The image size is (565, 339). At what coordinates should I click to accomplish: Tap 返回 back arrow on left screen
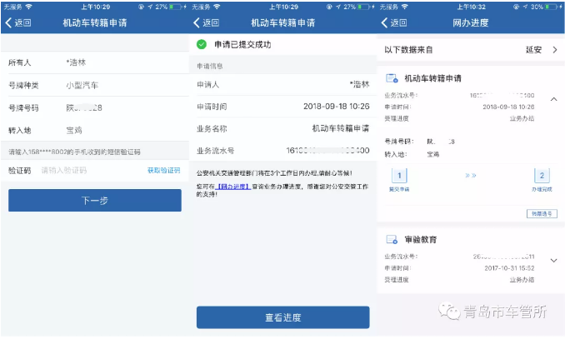point(18,22)
